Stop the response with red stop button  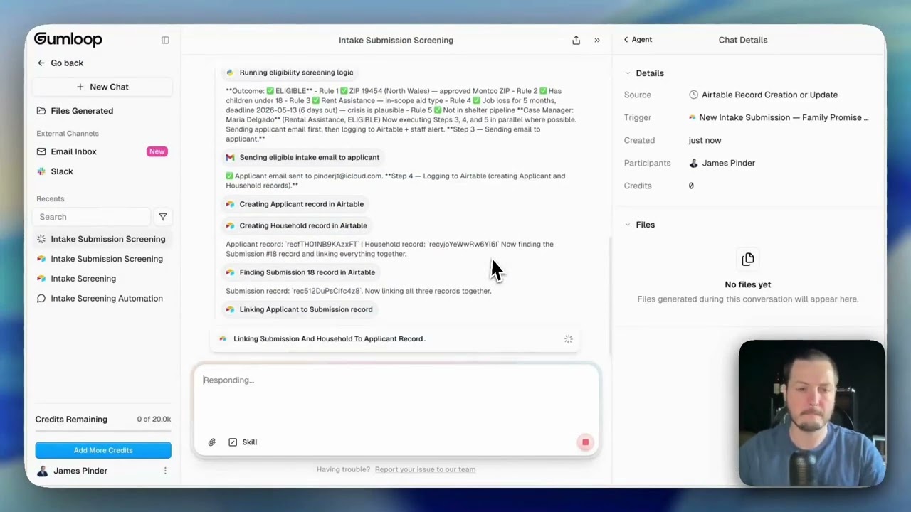point(585,442)
